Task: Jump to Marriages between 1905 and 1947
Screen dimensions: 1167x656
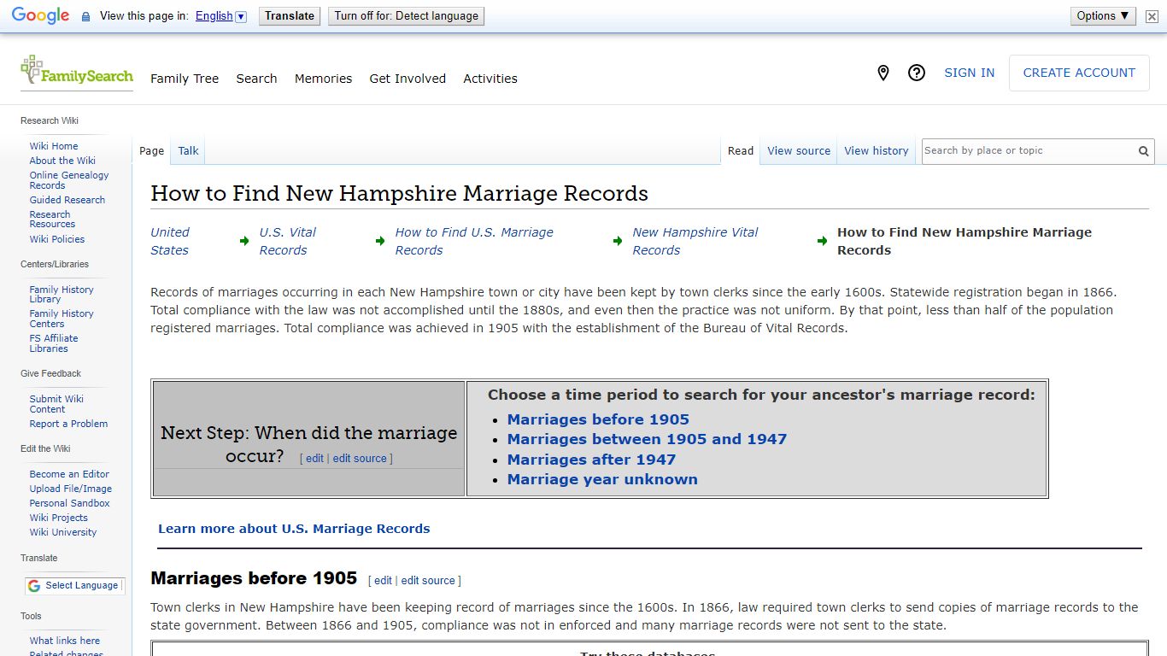Action: [x=647, y=439]
